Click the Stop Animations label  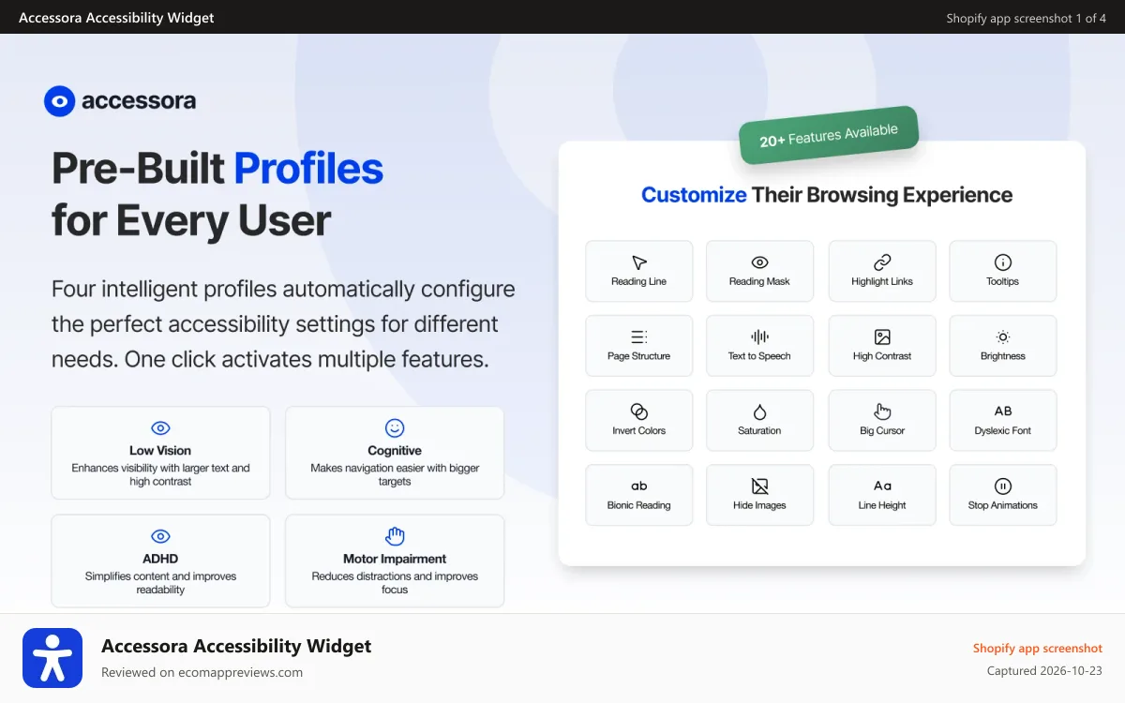coord(1003,505)
